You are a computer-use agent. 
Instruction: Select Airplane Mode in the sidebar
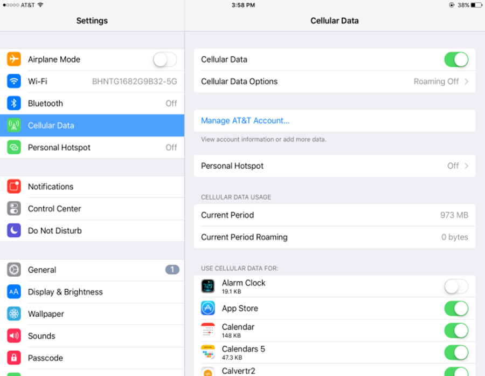pos(92,59)
